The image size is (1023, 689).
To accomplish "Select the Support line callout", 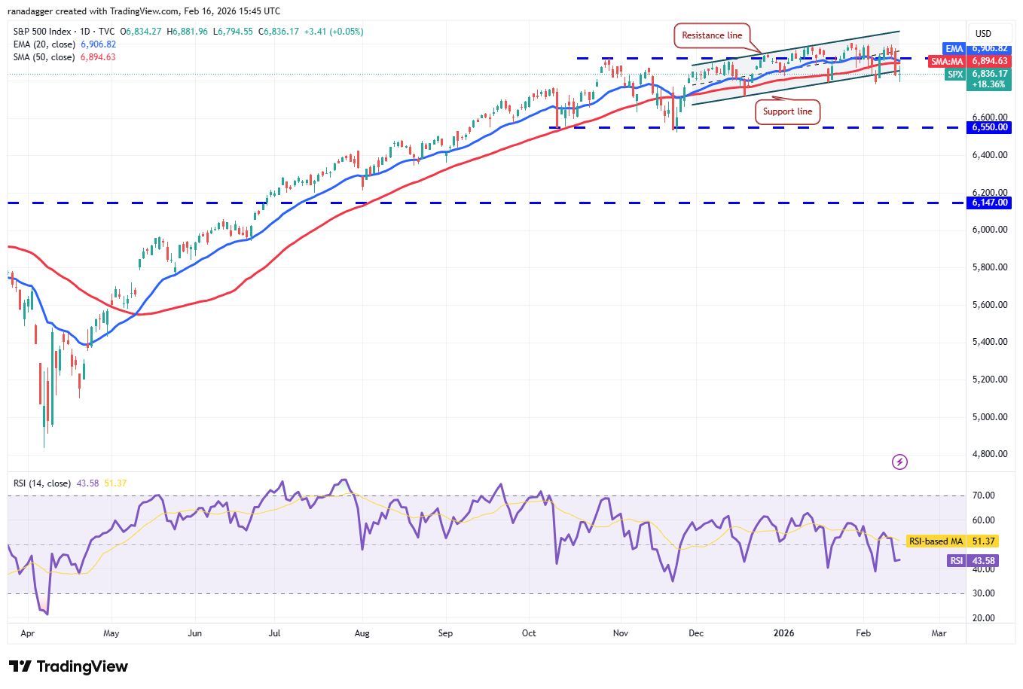I will pos(787,111).
